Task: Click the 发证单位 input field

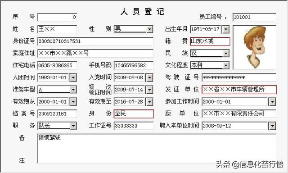Action: click(239, 90)
